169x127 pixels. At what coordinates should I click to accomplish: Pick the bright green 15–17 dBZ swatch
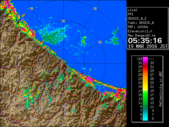point(145,95)
